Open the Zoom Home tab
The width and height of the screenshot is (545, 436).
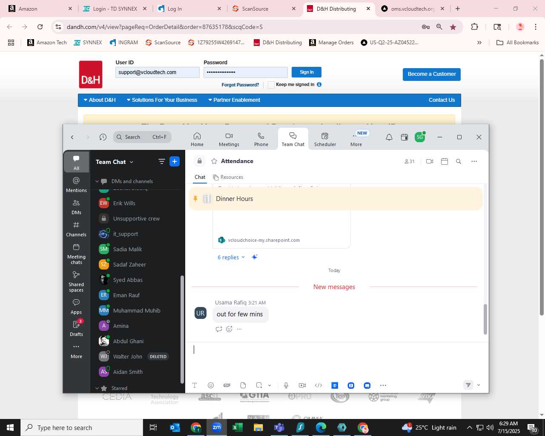point(197,139)
